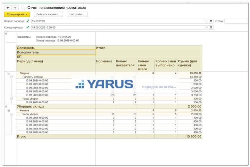Image resolution: width=250 pixels, height=167 pixels.
Task: Select the Кол-во смен всего column header
Action: 146,65
